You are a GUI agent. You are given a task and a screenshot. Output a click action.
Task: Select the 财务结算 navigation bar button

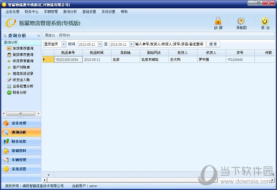tap(21, 141)
